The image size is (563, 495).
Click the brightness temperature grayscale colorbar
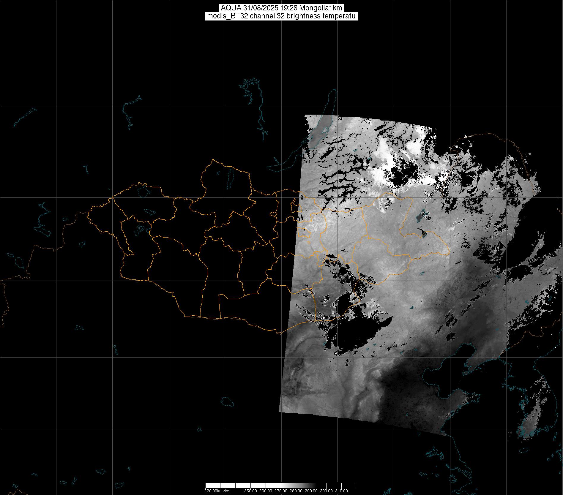point(281,485)
